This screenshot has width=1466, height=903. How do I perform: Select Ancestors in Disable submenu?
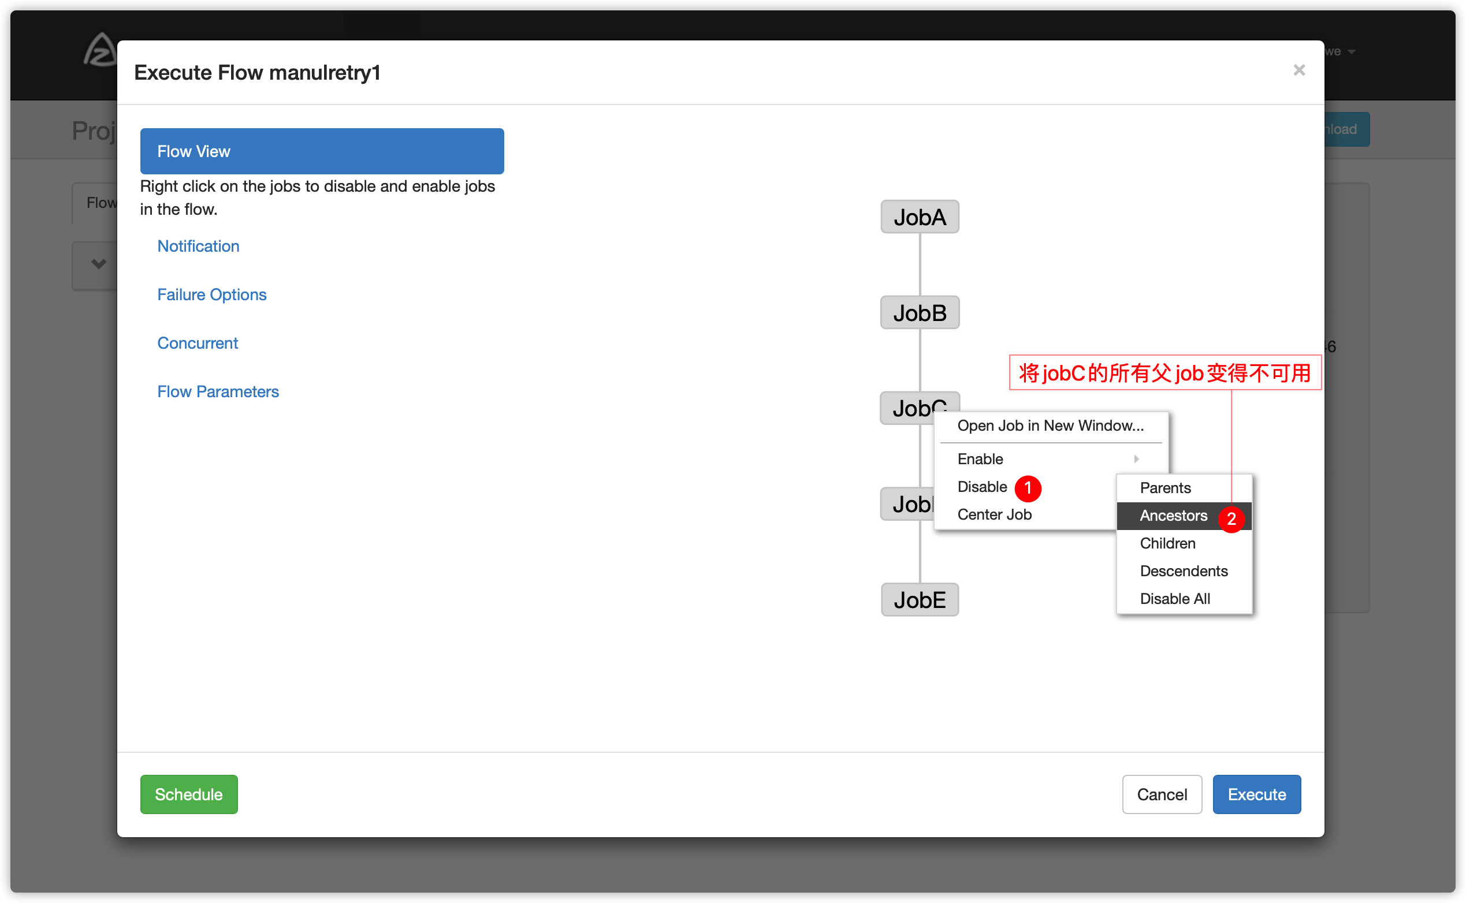pyautogui.click(x=1184, y=516)
